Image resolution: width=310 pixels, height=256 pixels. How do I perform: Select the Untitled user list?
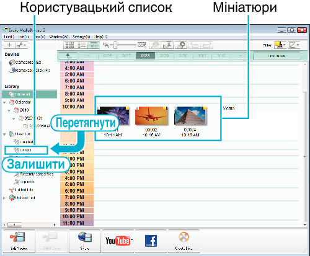[x=24, y=142]
